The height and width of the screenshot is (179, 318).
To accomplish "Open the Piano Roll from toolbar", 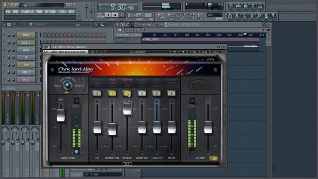I will coord(245,6).
